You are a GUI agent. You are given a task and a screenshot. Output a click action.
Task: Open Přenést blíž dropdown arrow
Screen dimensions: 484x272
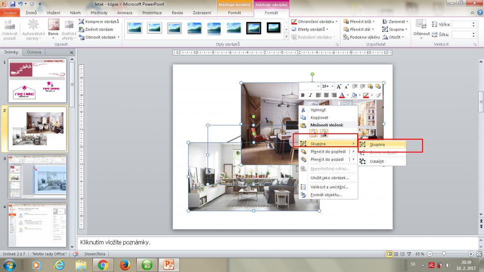[x=374, y=21]
